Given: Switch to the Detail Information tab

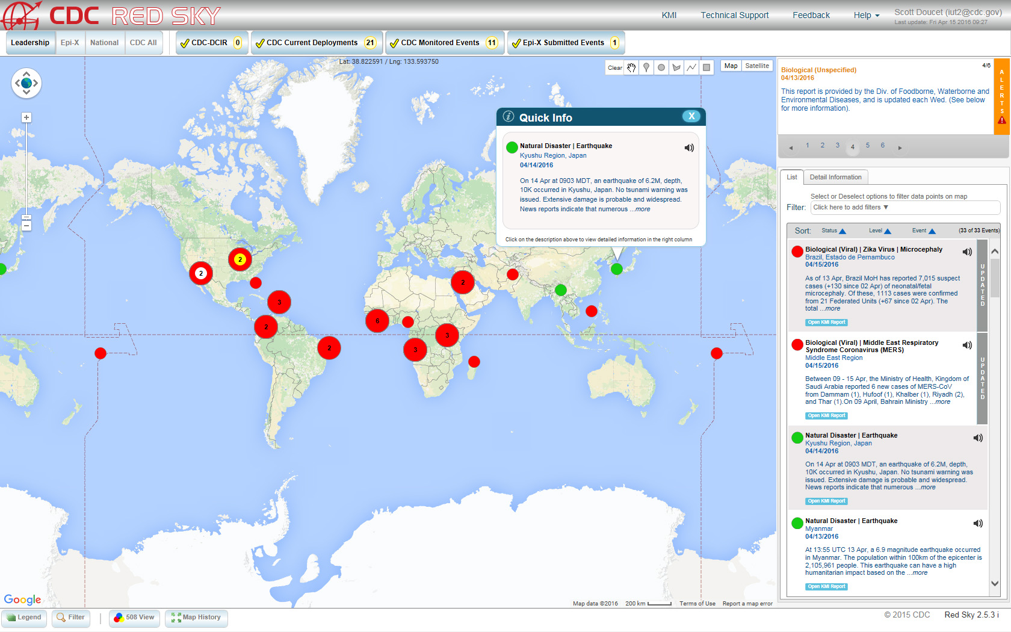Looking at the screenshot, I should 835,178.
